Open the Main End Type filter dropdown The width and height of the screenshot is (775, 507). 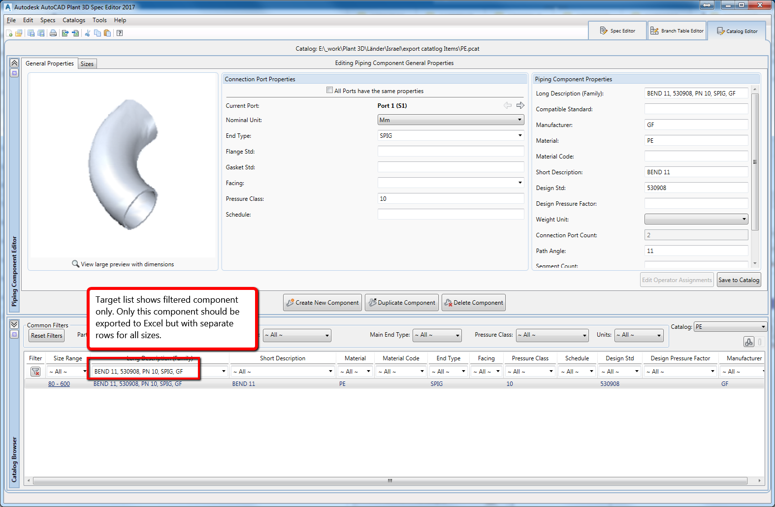click(x=437, y=335)
